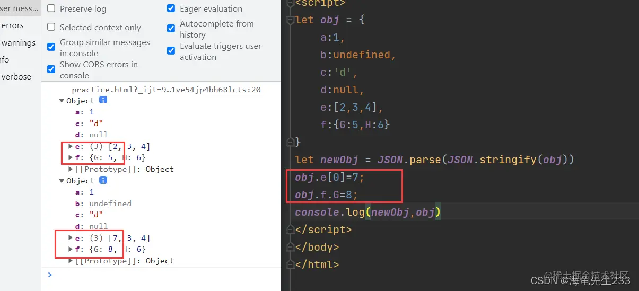
Task: Enable Selected context only
Action: tap(51, 27)
